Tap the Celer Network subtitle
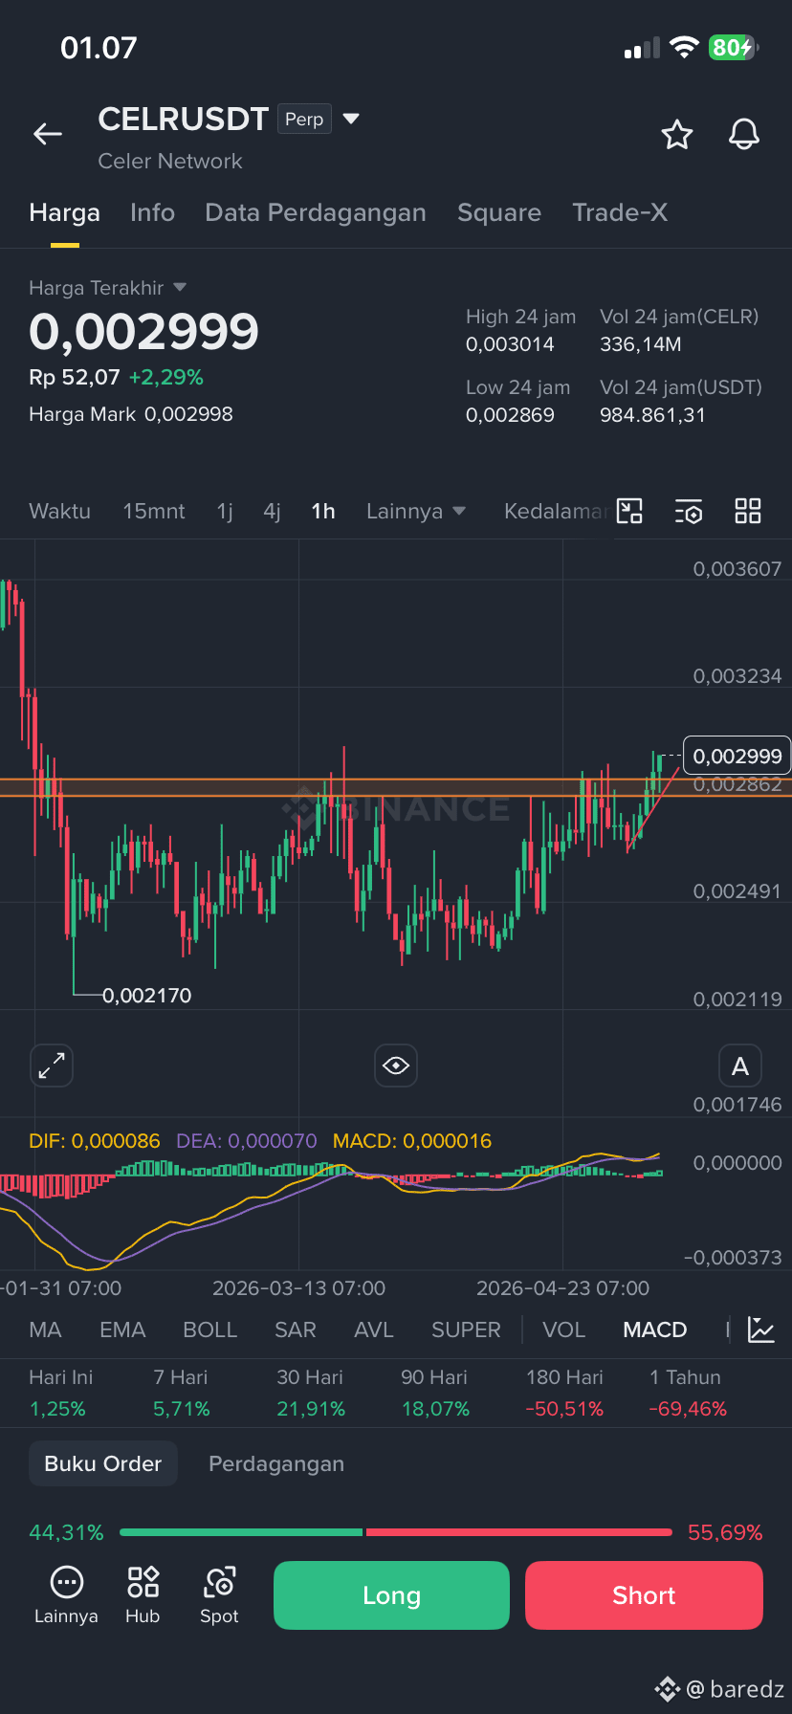 (x=170, y=161)
